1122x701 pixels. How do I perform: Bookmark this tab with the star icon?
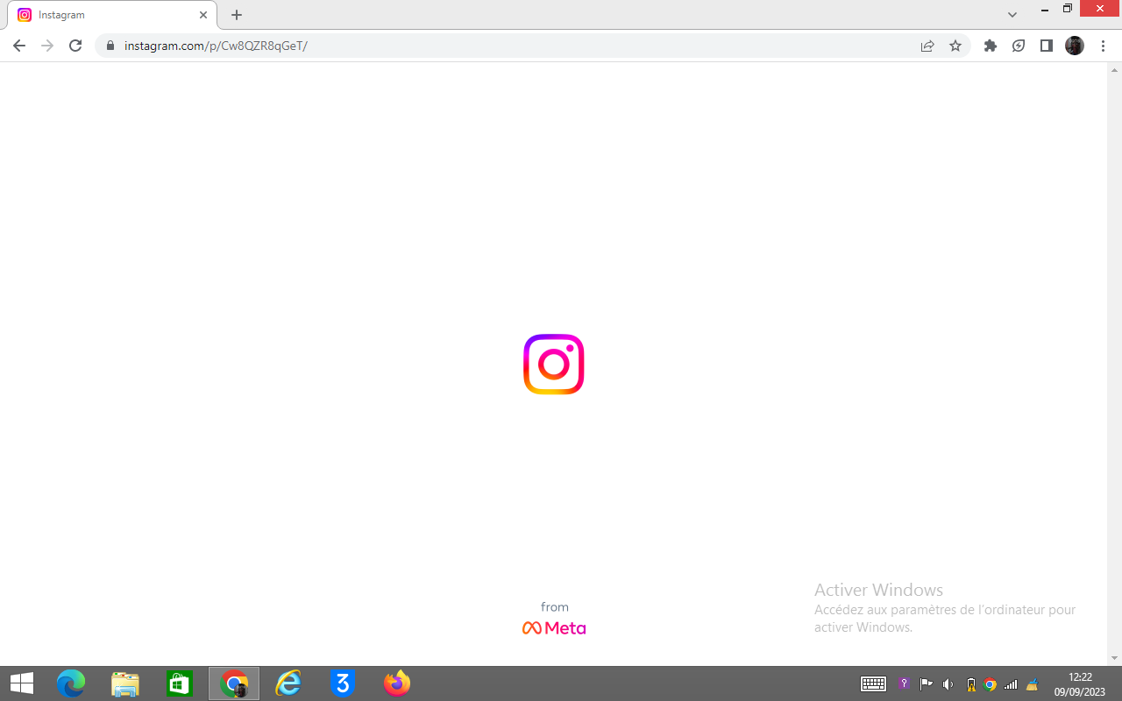click(x=955, y=46)
